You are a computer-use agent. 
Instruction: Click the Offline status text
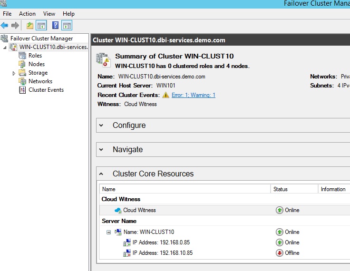[x=292, y=253]
